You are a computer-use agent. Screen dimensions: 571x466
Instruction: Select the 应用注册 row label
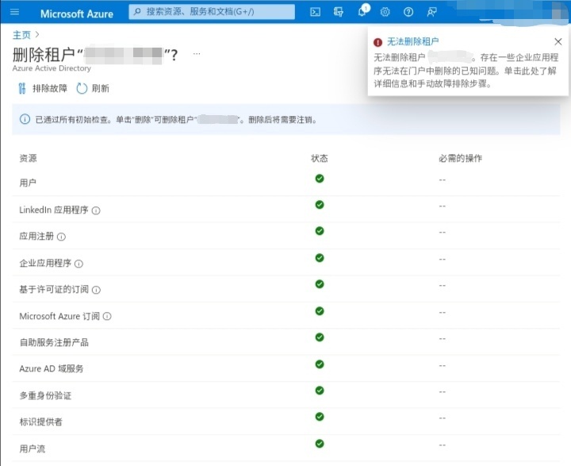click(x=36, y=236)
